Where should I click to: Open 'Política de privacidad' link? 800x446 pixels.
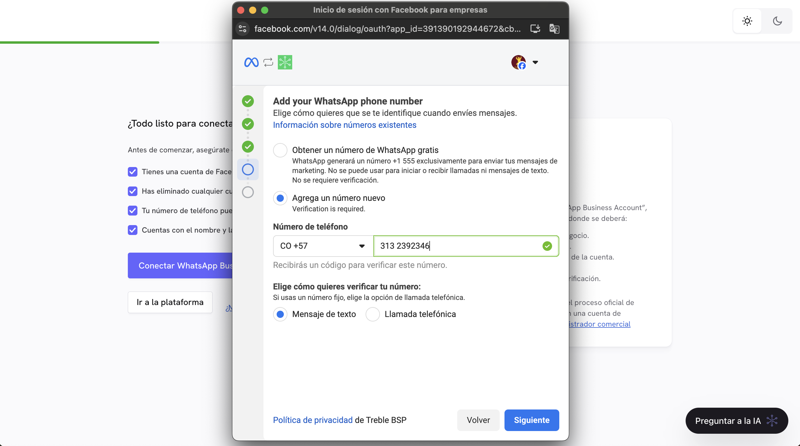[x=313, y=420]
